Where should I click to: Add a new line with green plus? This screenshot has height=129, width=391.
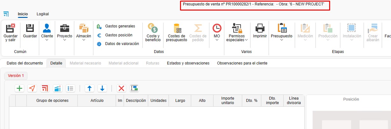20,88
